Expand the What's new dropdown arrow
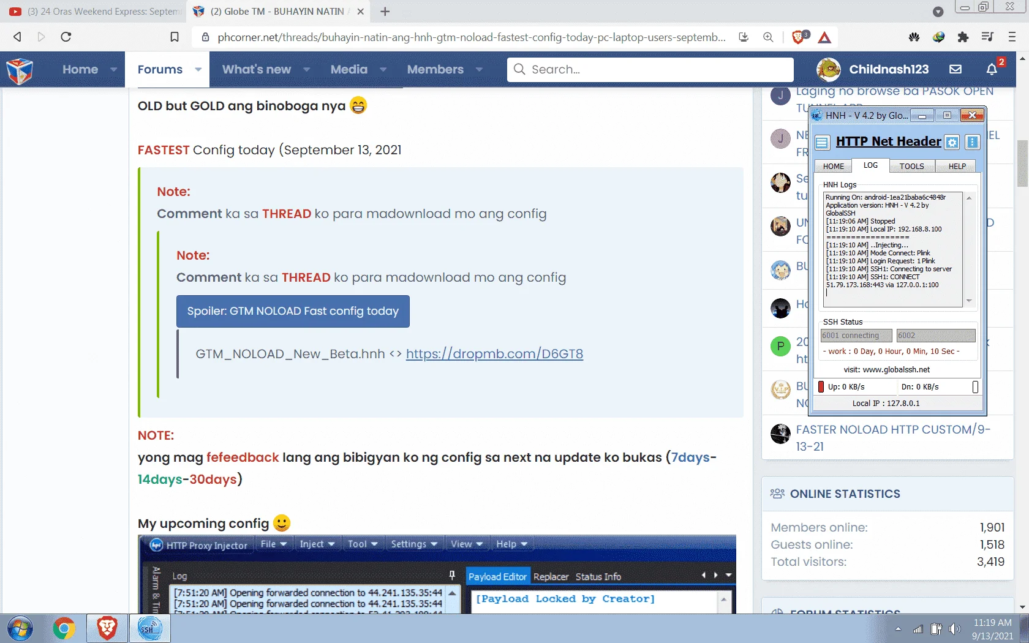This screenshot has height=643, width=1029. 306,69
